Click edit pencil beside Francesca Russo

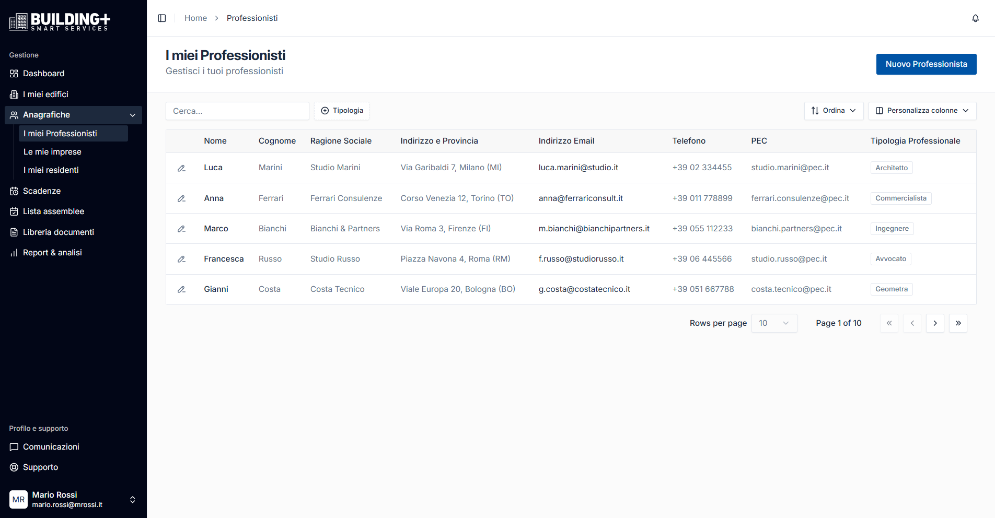tap(181, 259)
